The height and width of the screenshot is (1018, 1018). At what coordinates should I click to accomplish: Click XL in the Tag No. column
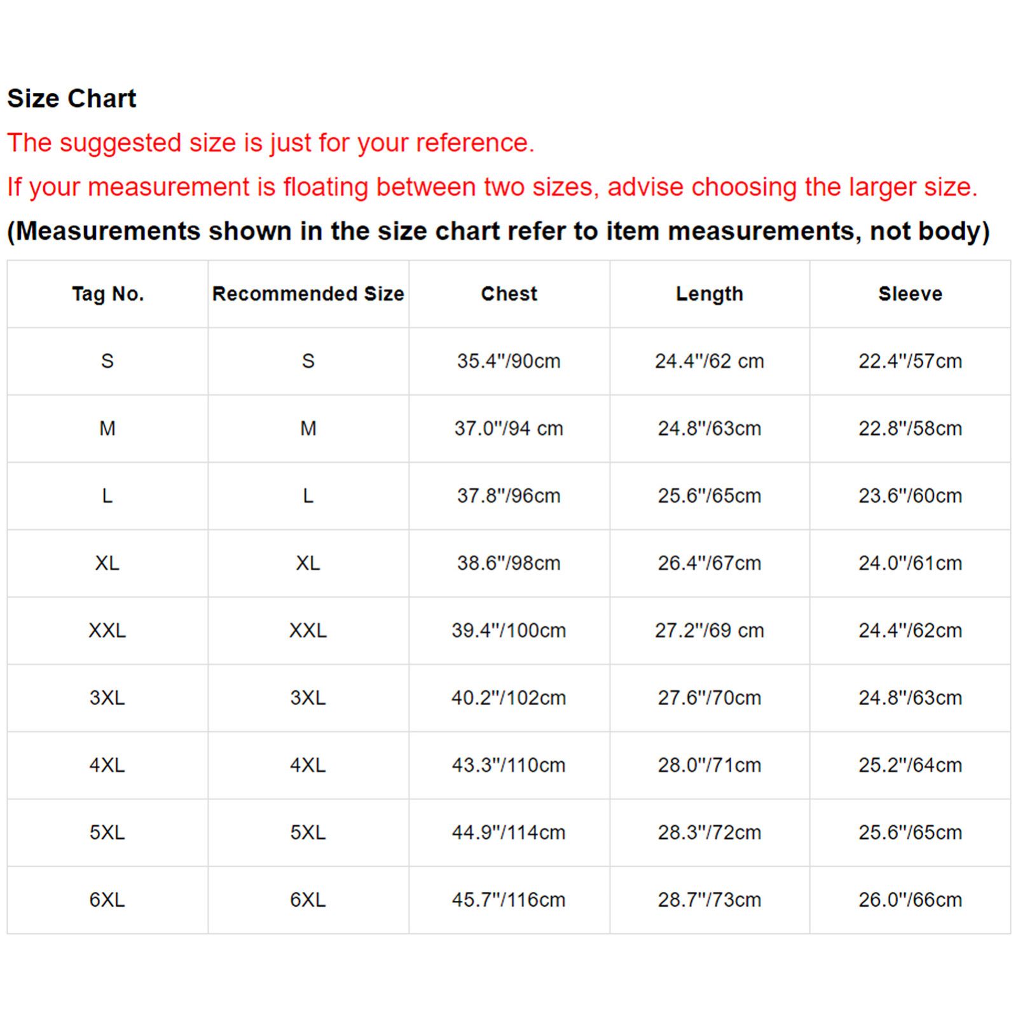107,563
